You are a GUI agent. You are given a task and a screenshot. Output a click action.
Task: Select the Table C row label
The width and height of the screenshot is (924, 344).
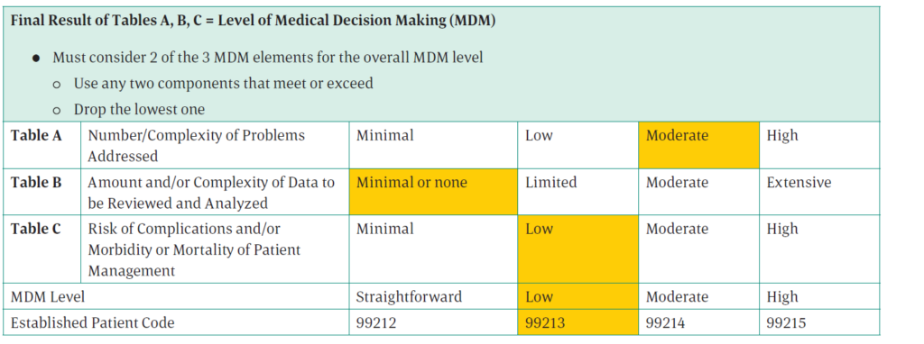click(x=35, y=229)
